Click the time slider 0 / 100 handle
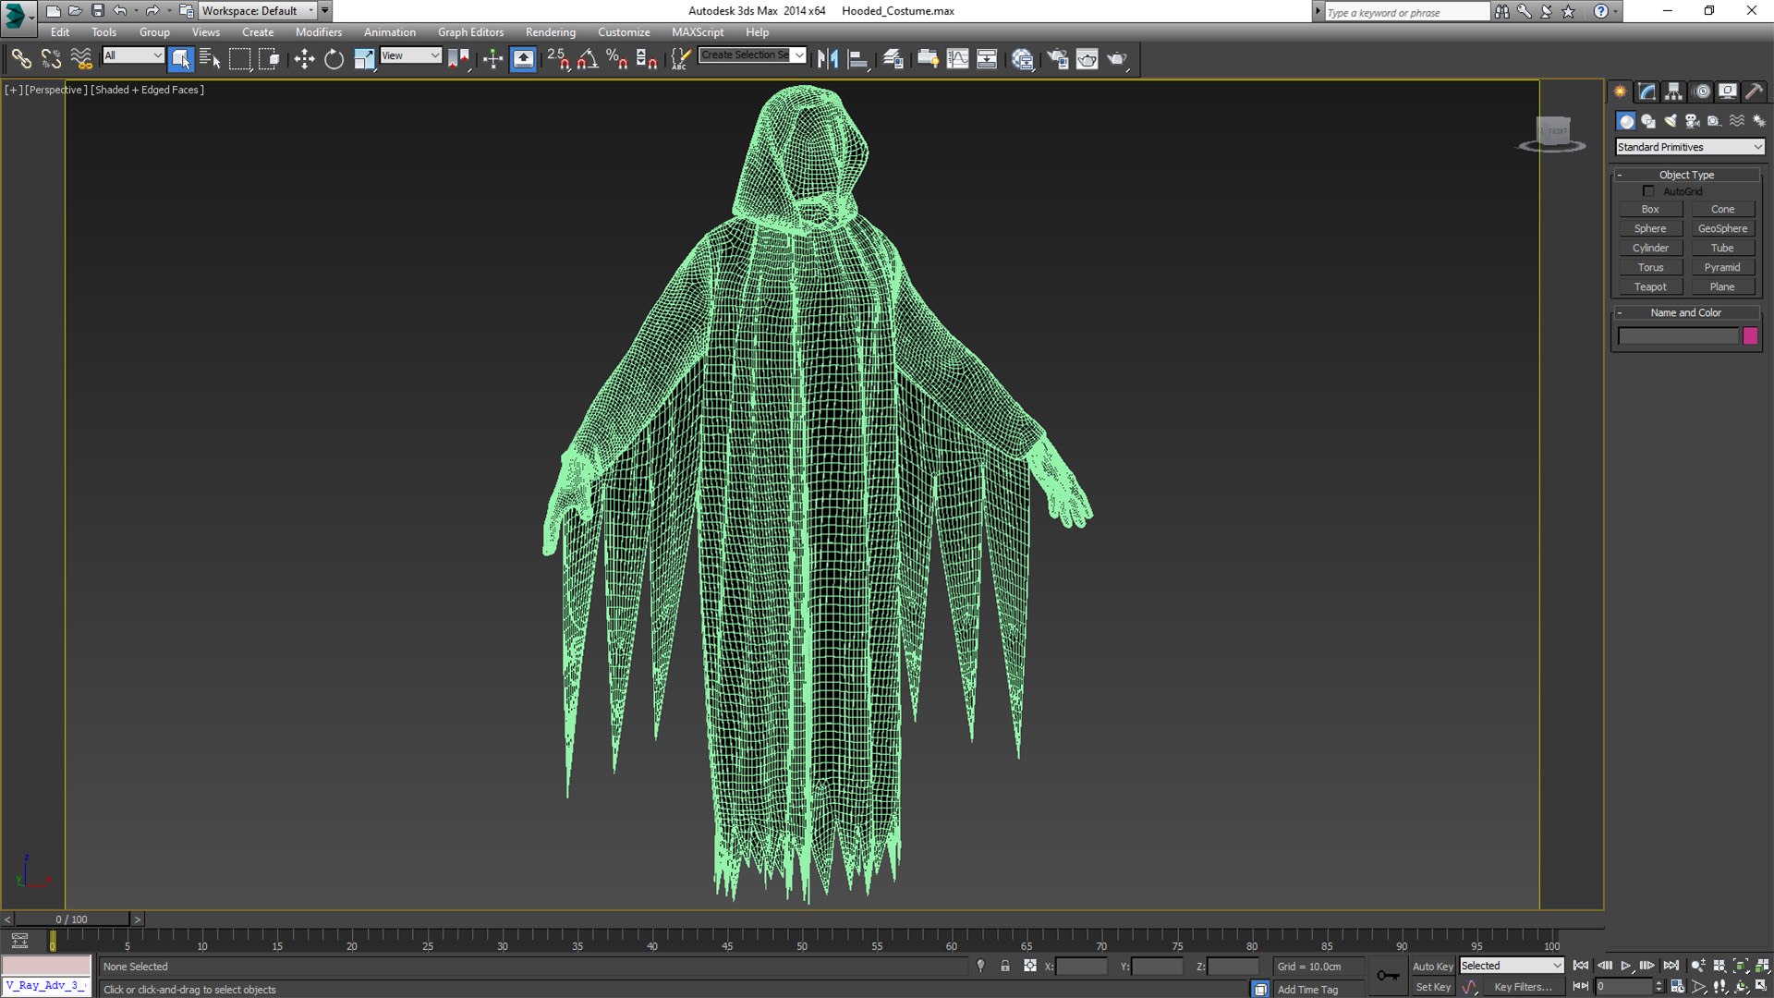The image size is (1774, 998). pyautogui.click(x=71, y=919)
